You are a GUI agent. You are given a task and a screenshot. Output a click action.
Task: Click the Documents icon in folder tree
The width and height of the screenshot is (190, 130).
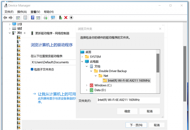(x=91, y=66)
